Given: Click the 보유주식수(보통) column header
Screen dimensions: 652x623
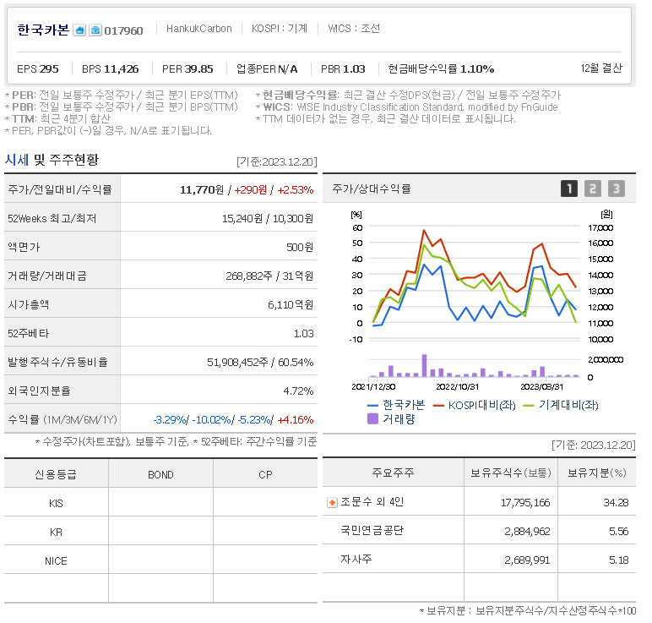Looking at the screenshot, I should (x=511, y=473).
